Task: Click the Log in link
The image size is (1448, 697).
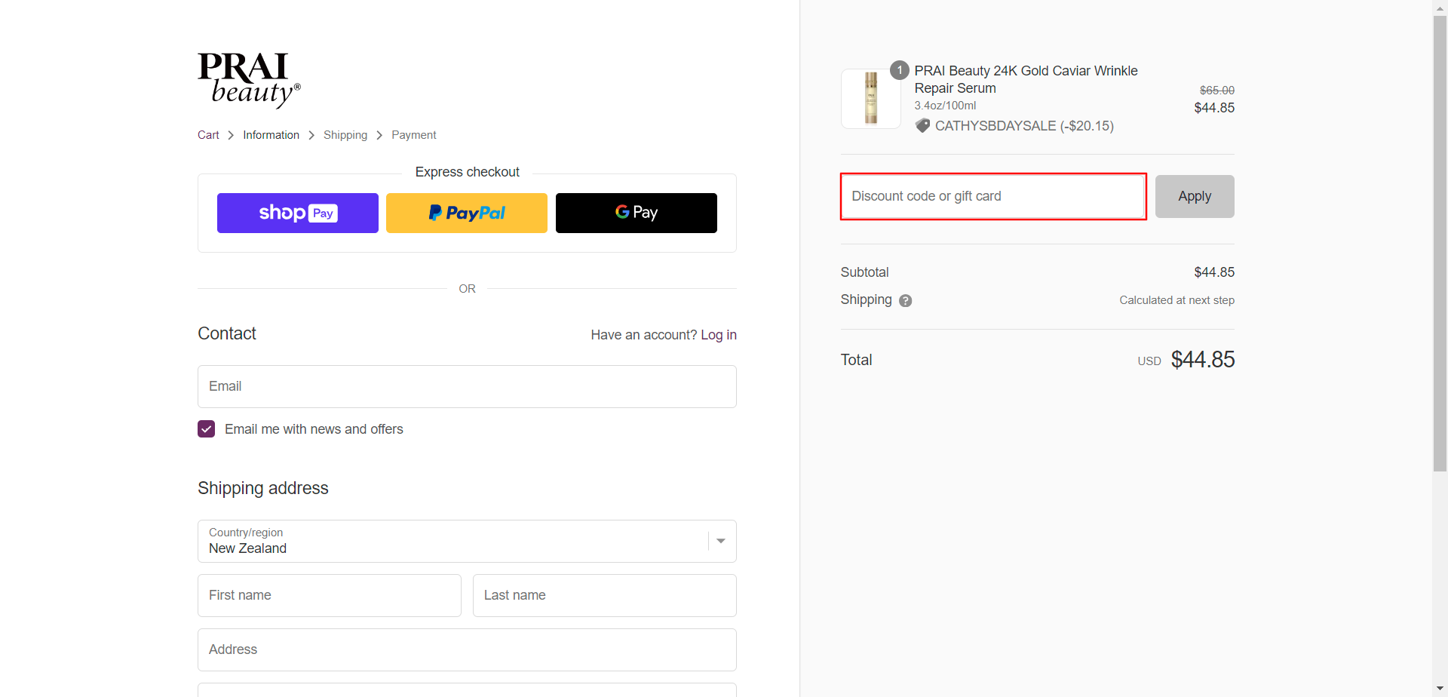Action: [x=718, y=335]
